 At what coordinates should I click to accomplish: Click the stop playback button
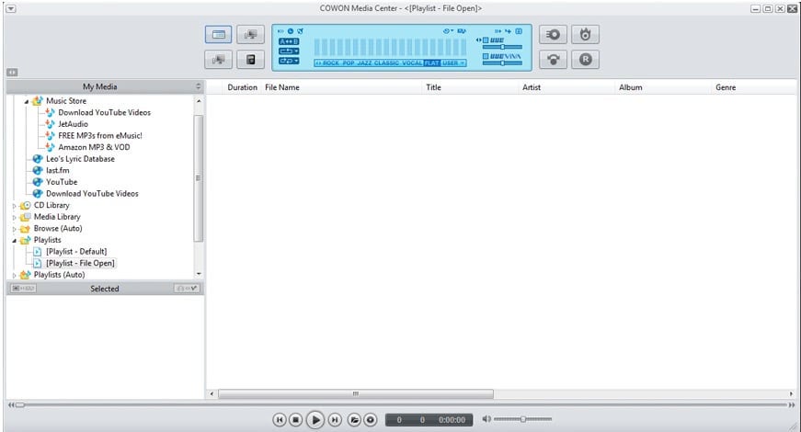(x=295, y=420)
